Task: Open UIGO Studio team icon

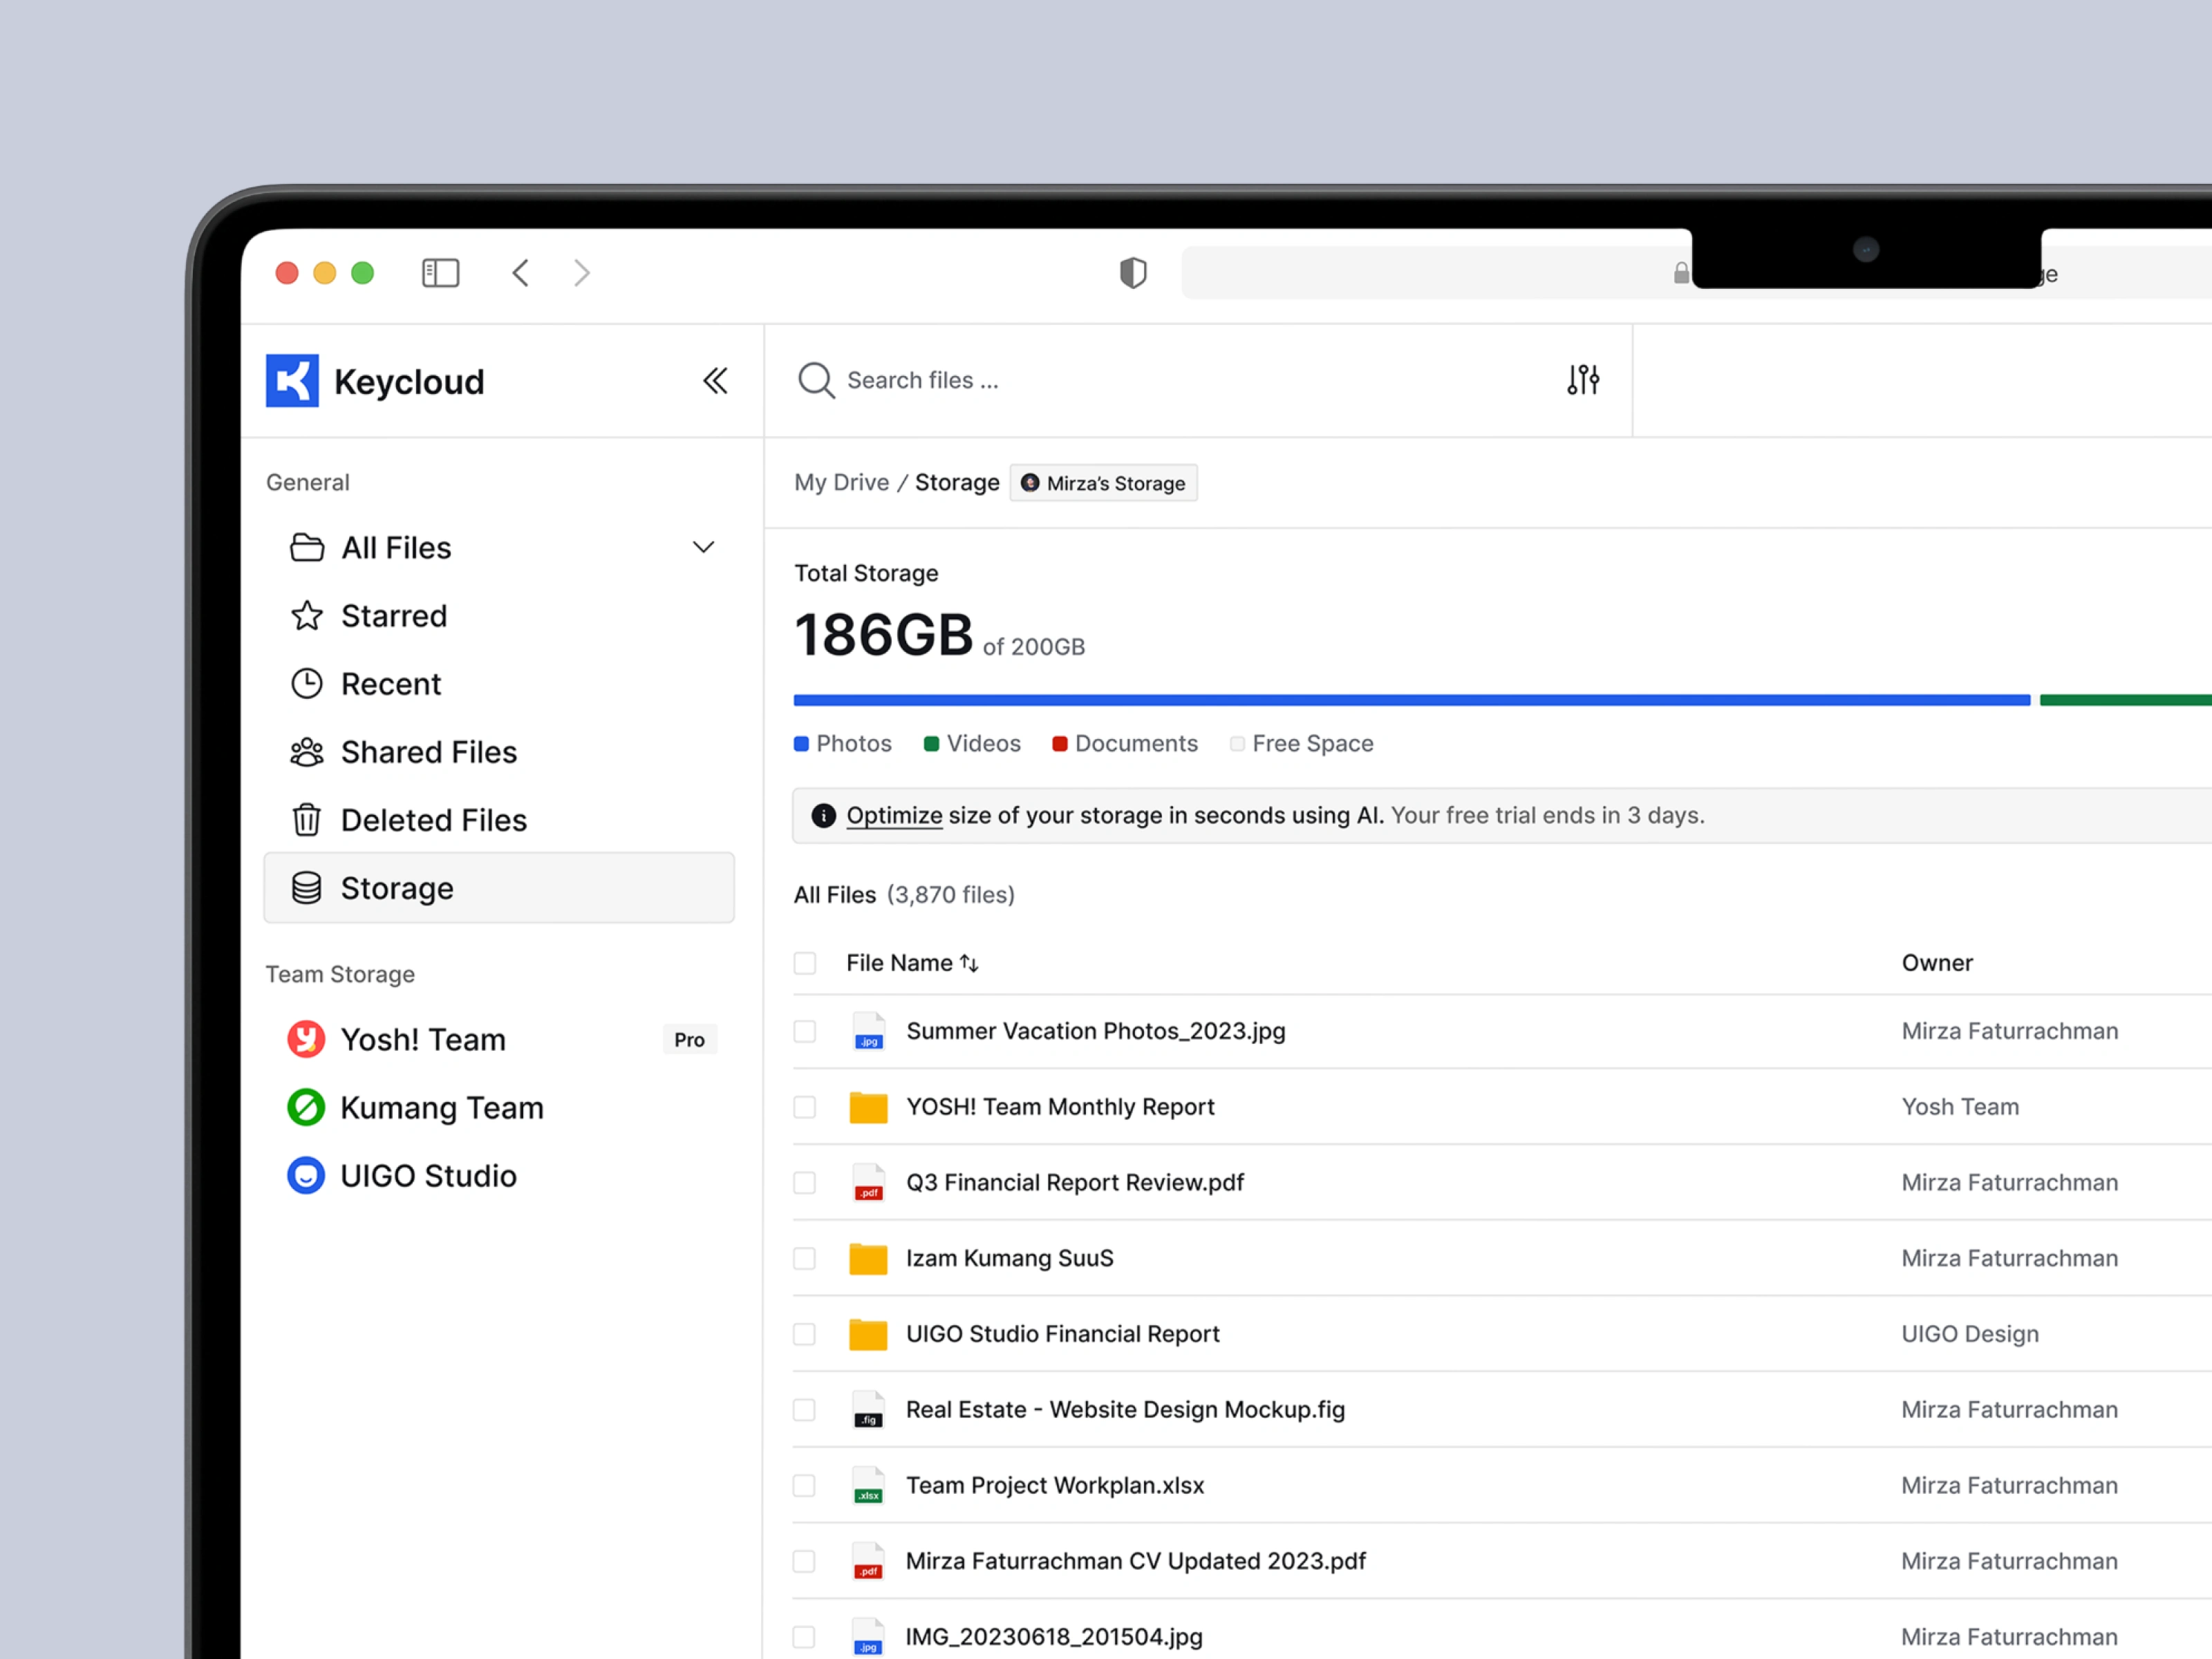Action: tap(306, 1175)
